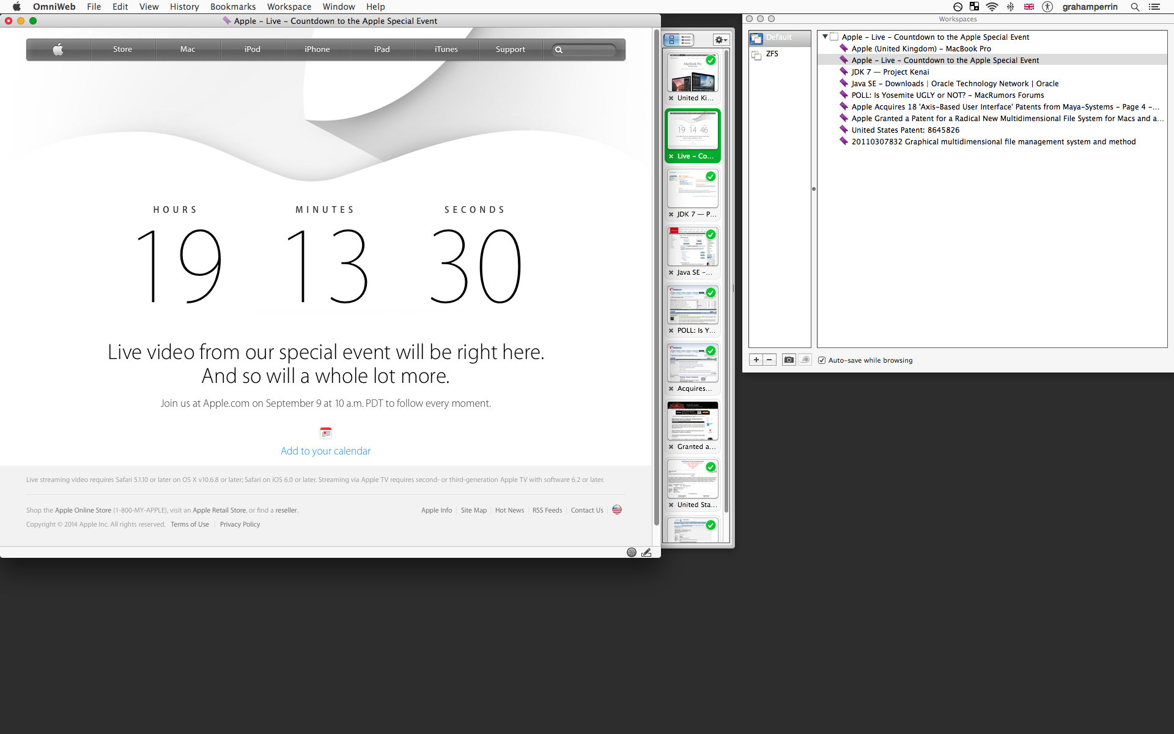This screenshot has height=734, width=1174.
Task: Remove workspace with the minus button
Action: coord(770,360)
